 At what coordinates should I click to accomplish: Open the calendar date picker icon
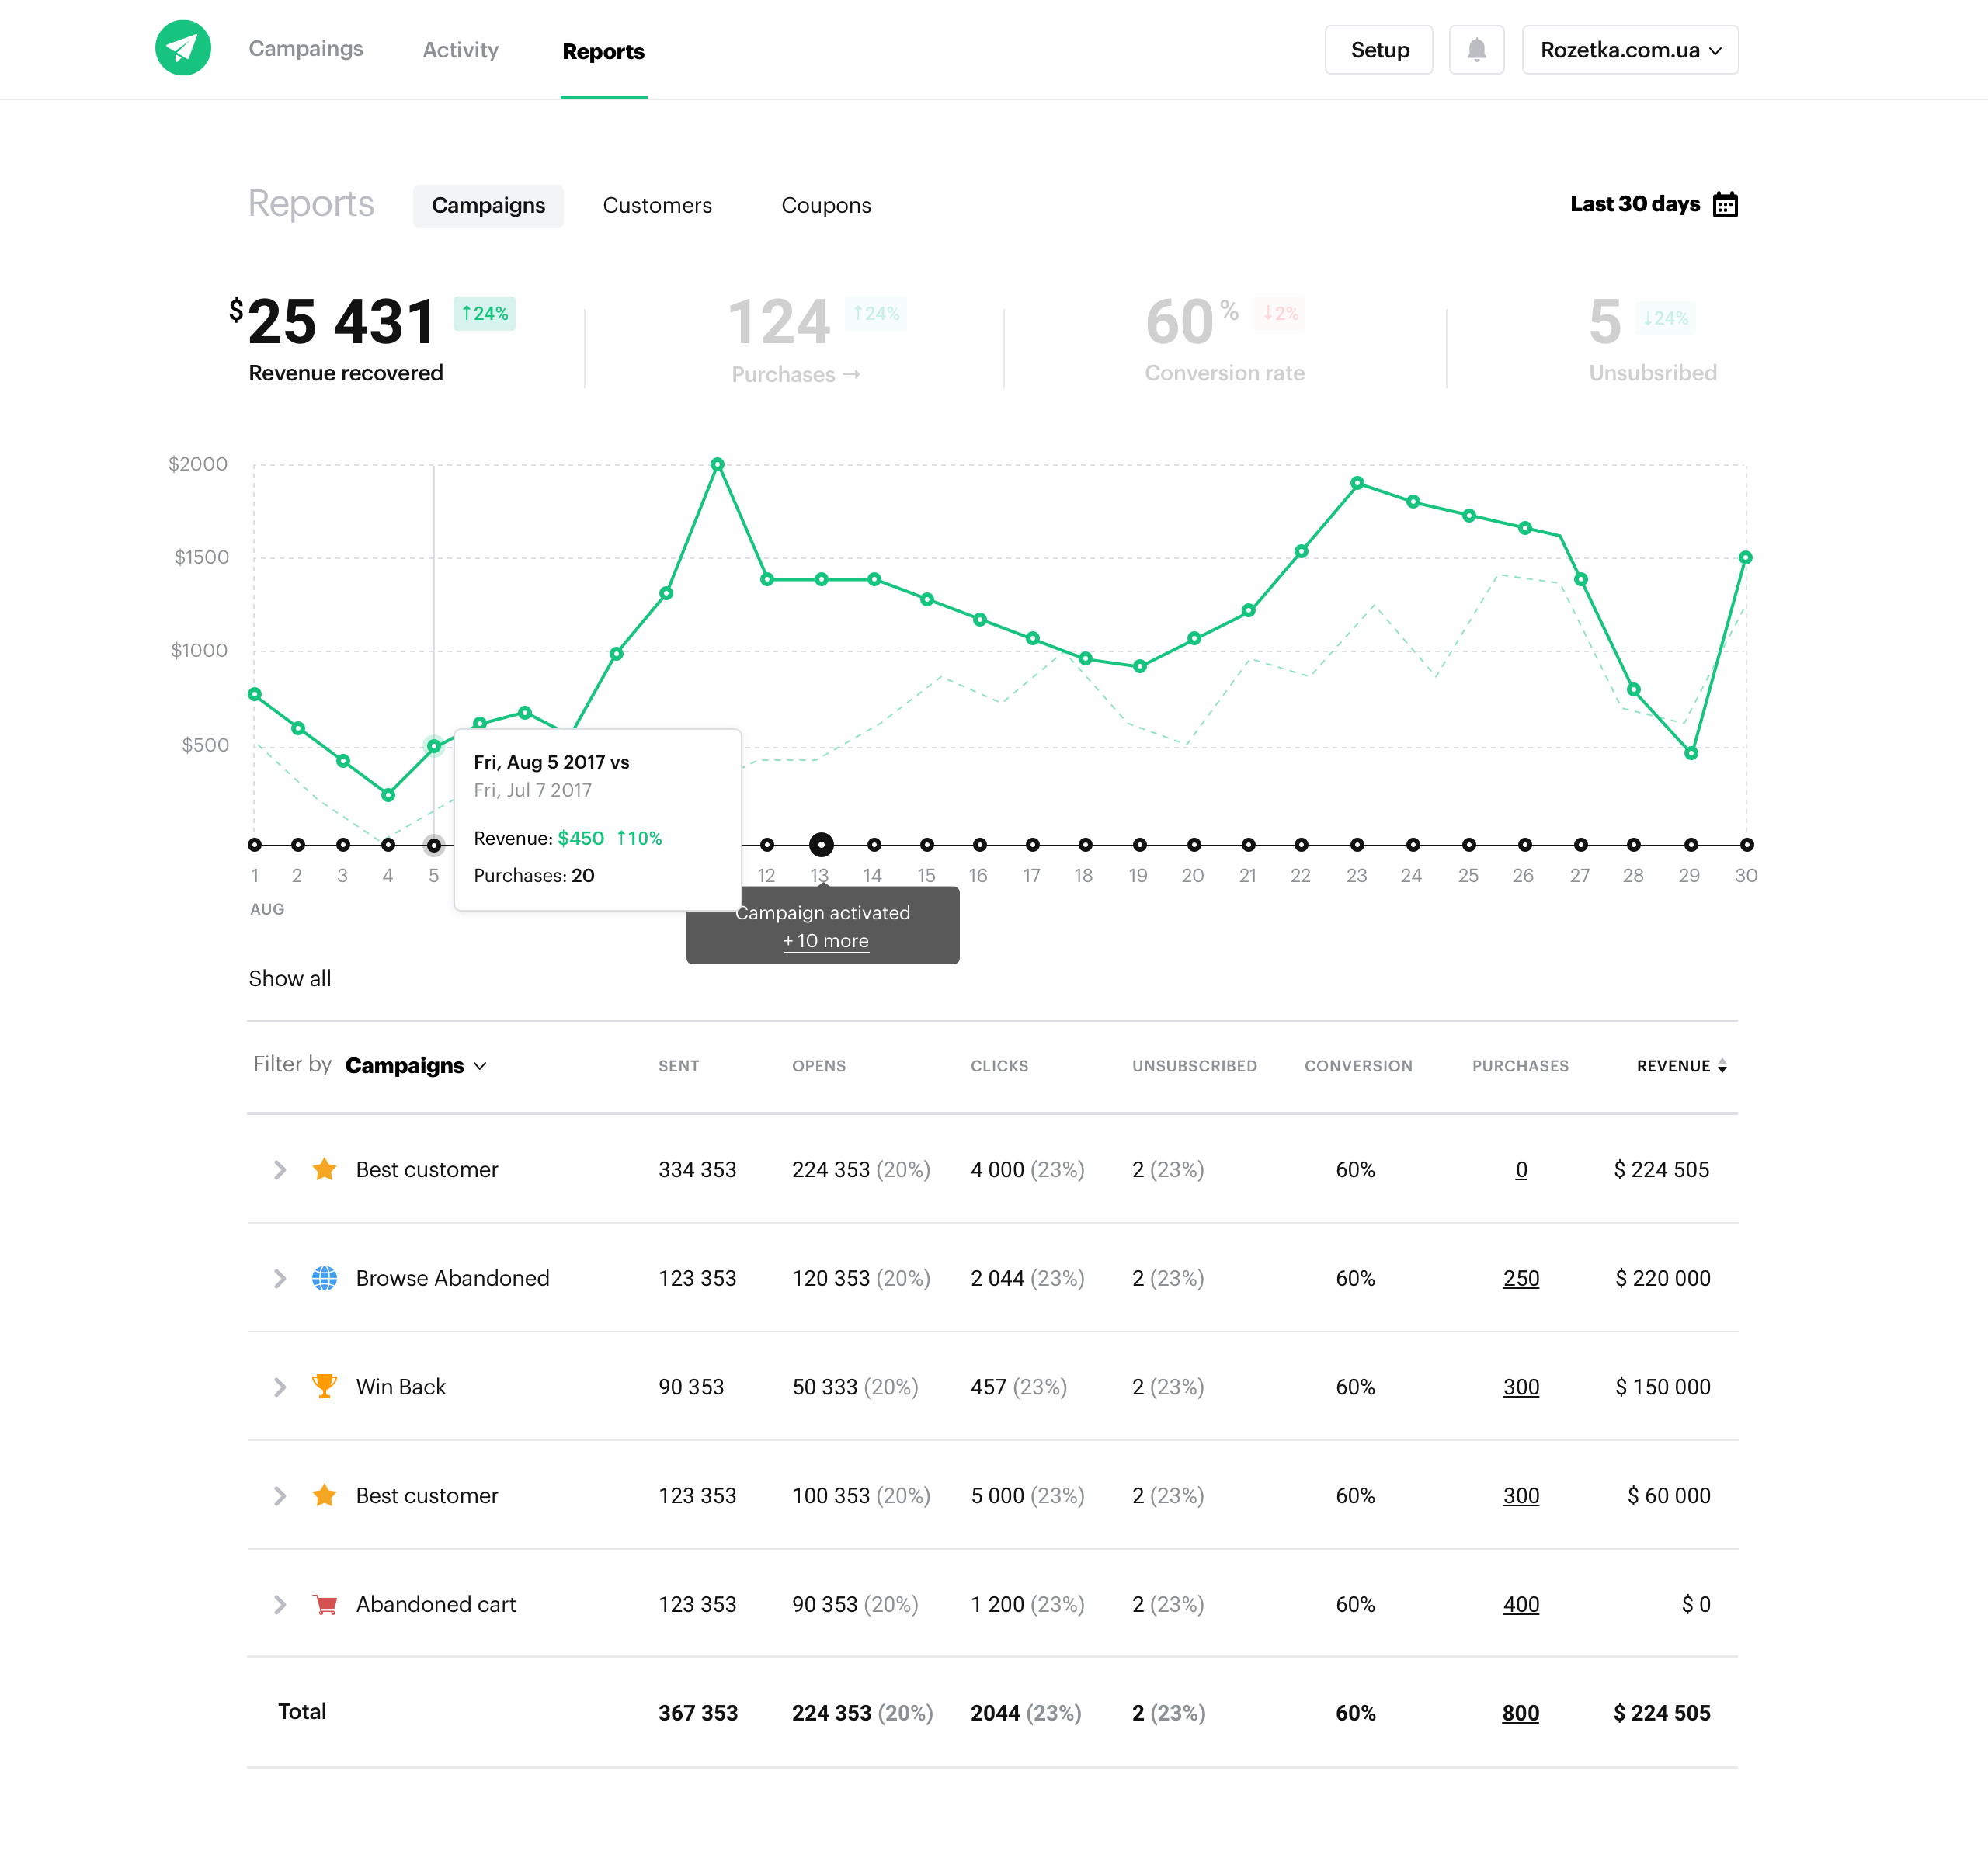click(x=1725, y=205)
